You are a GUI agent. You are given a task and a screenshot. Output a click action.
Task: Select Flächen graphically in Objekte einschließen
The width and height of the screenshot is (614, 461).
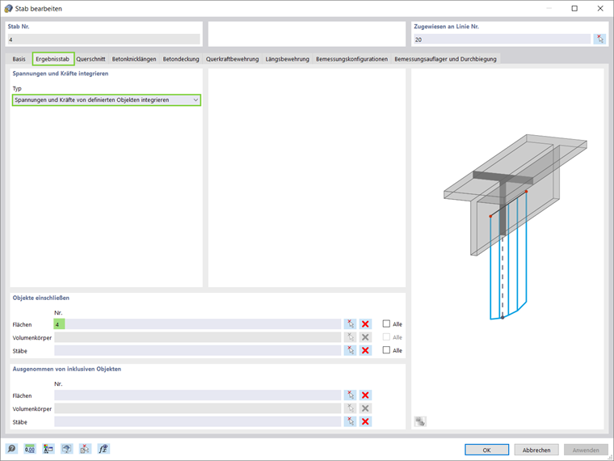coord(350,324)
